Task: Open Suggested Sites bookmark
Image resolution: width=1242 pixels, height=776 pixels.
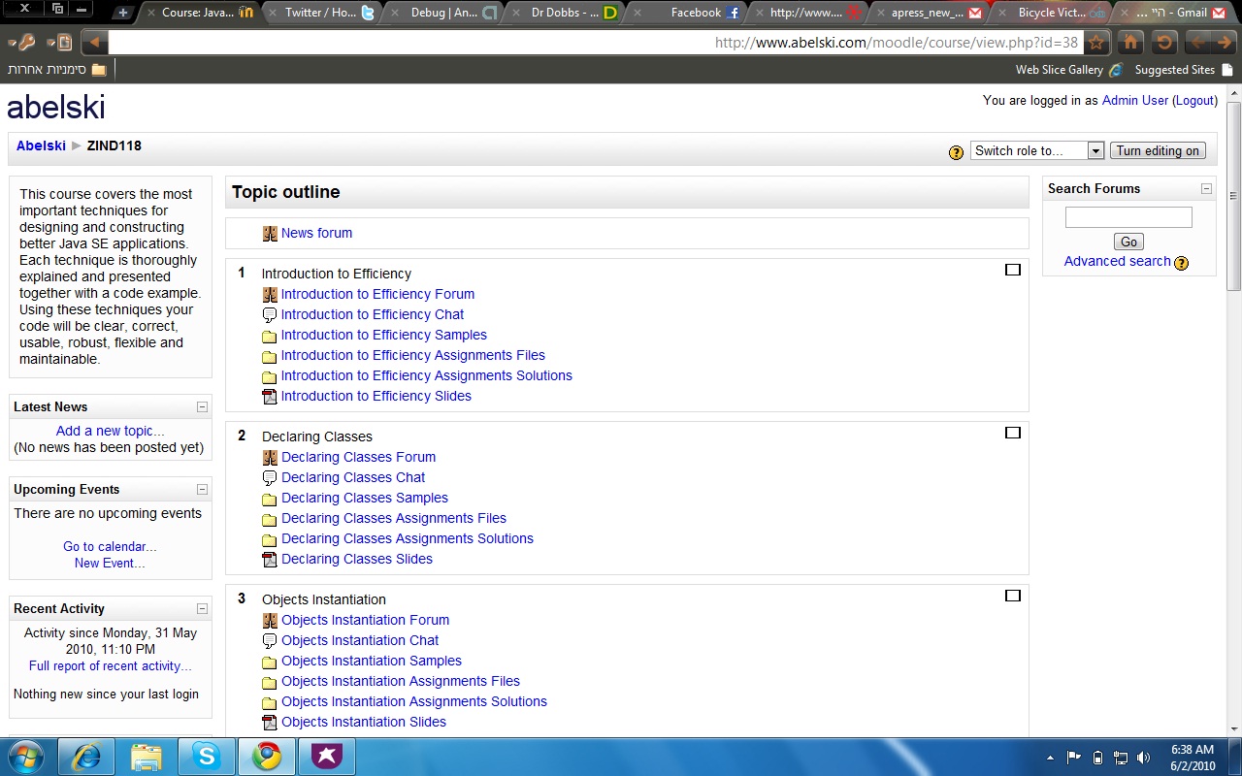Action: coord(1184,70)
